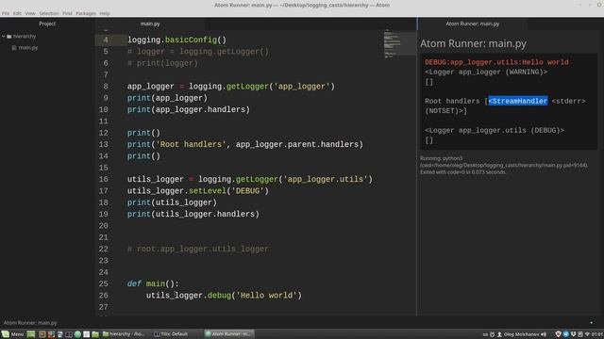The image size is (604, 339).
Task: Open the Mint Menu button in taskbar
Action: [x=12, y=334]
